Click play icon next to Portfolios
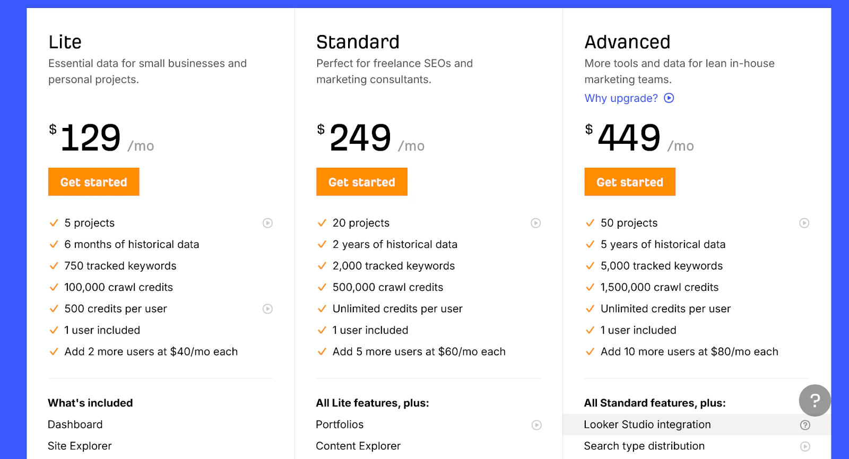The image size is (849, 459). pos(537,425)
